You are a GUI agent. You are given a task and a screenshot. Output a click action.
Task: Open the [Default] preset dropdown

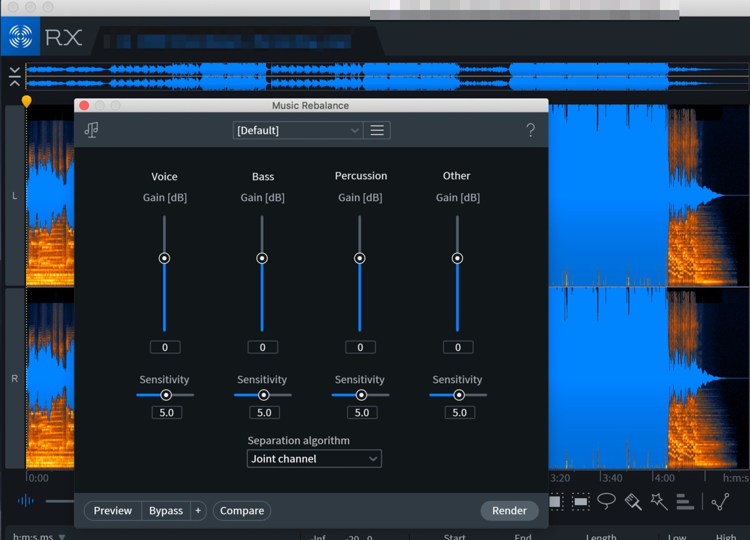pos(297,130)
